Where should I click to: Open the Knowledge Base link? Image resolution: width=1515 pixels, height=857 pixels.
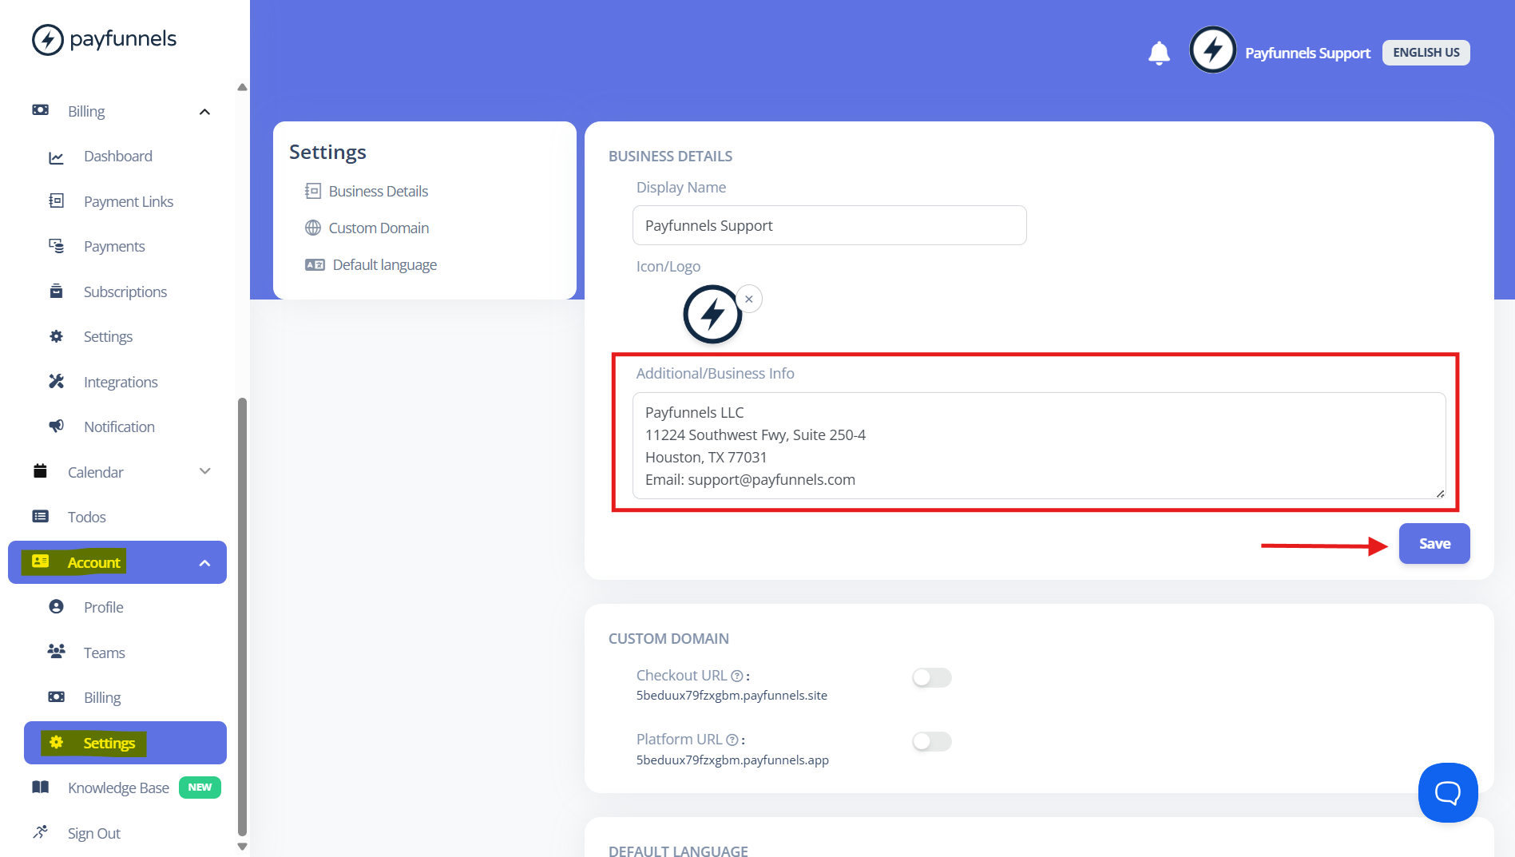pyautogui.click(x=118, y=788)
